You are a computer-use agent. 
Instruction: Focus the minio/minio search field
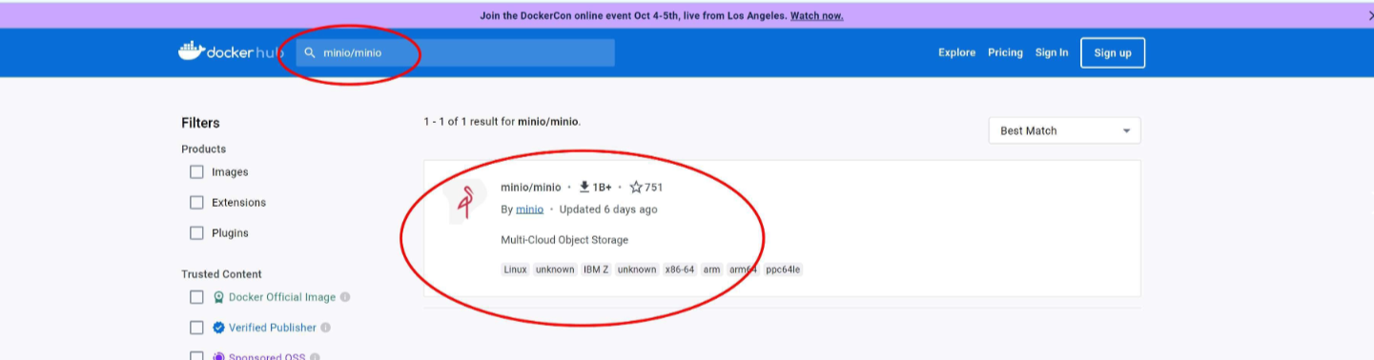pyautogui.click(x=455, y=52)
